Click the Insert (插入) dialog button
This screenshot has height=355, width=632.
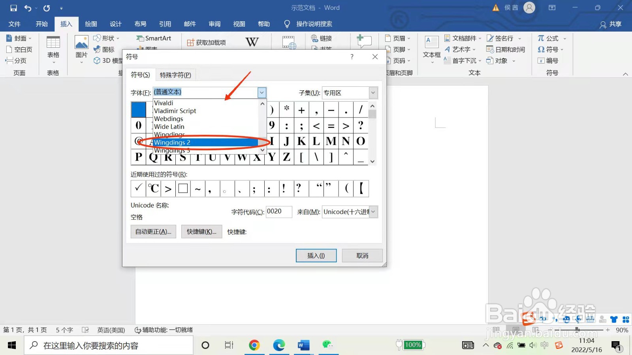[x=316, y=256]
